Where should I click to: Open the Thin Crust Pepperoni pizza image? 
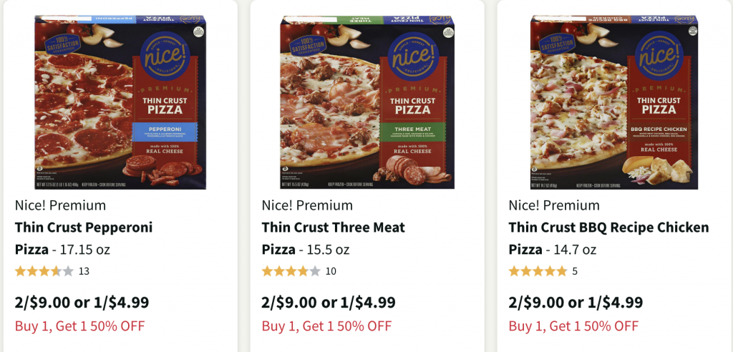coord(120,102)
